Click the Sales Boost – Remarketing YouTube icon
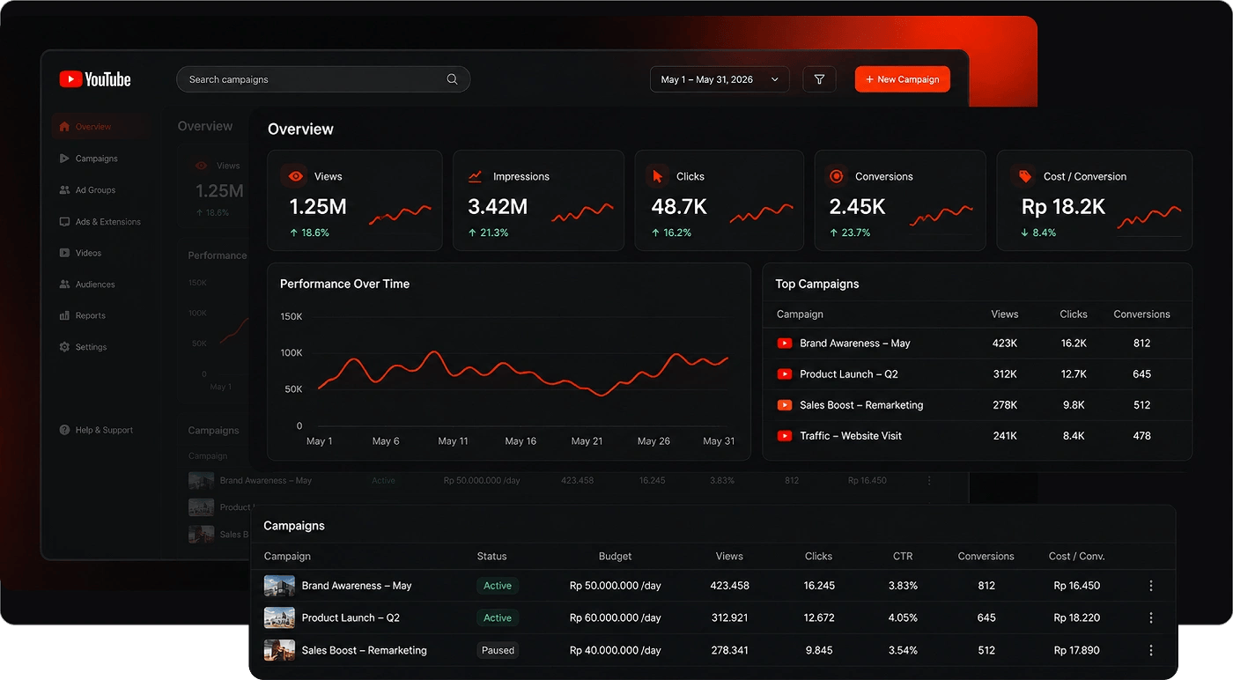The height and width of the screenshot is (680, 1233). (785, 405)
